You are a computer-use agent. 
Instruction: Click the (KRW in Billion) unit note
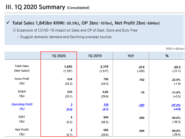[x=175, y=49]
